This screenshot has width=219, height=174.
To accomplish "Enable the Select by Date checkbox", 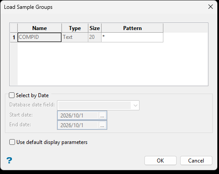I will tap(11, 95).
